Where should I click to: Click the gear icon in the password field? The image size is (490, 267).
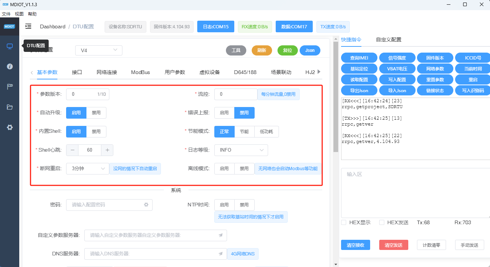(x=146, y=205)
